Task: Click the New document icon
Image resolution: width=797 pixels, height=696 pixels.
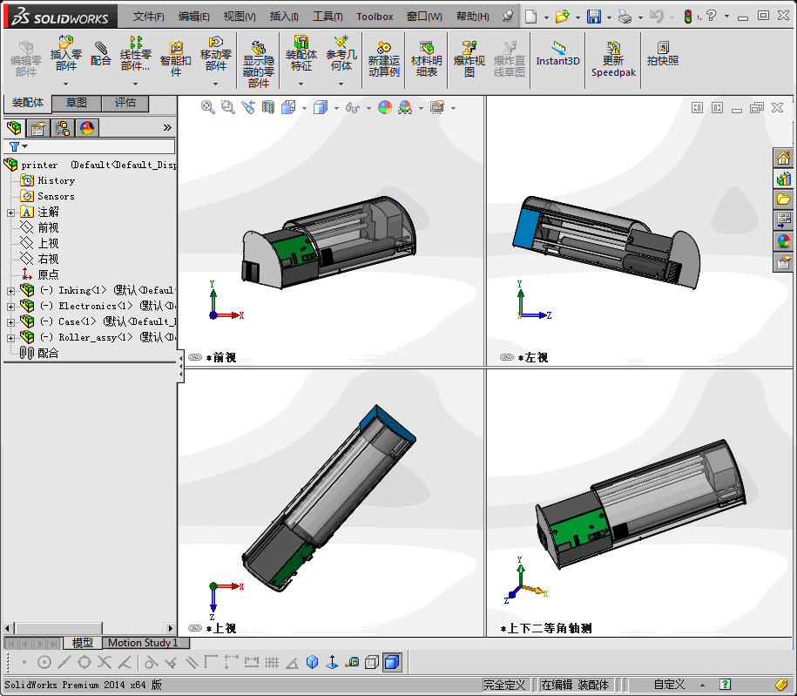Action: point(530,17)
